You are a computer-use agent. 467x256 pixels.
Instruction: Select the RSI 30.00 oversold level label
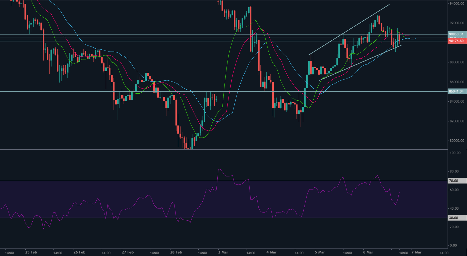(457, 218)
